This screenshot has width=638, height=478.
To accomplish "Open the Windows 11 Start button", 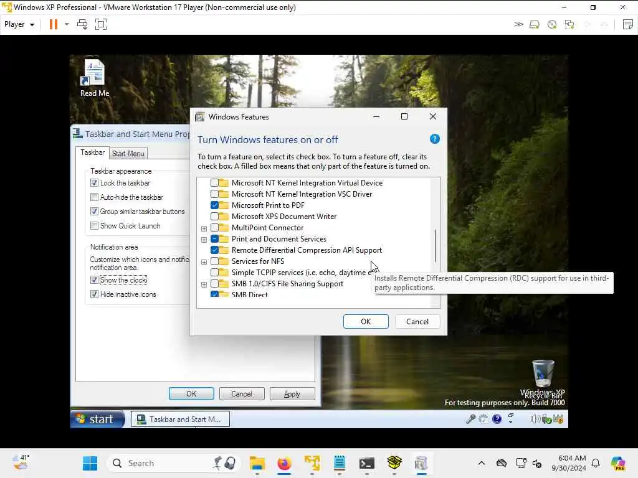I will pos(90,463).
